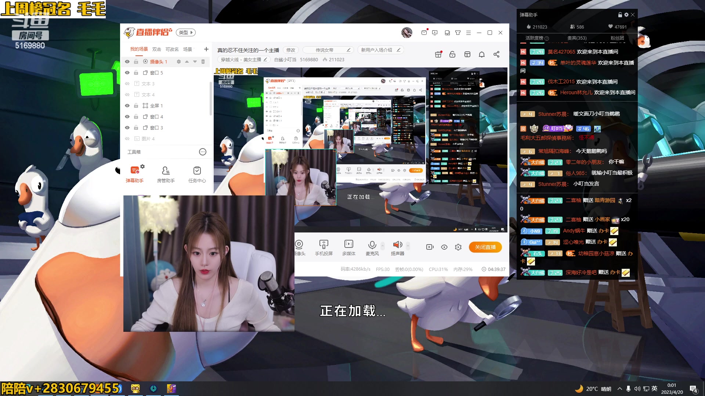
Task: Toggle the lock on 窗口 5 source
Action: coord(136,73)
